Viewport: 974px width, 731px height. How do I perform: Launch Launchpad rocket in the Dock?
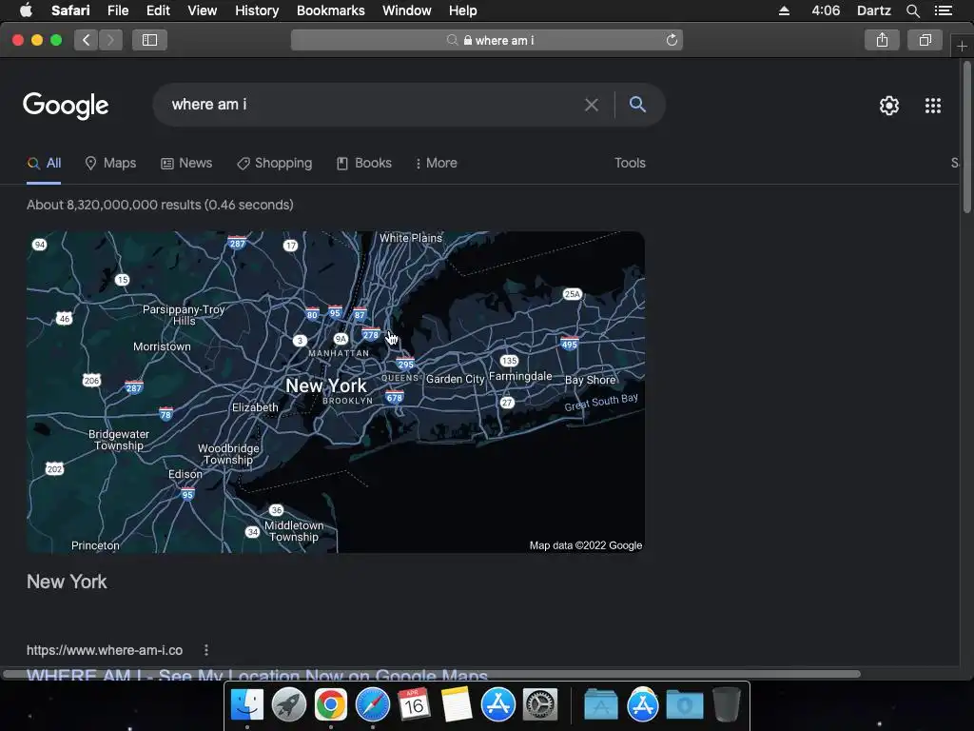click(289, 705)
